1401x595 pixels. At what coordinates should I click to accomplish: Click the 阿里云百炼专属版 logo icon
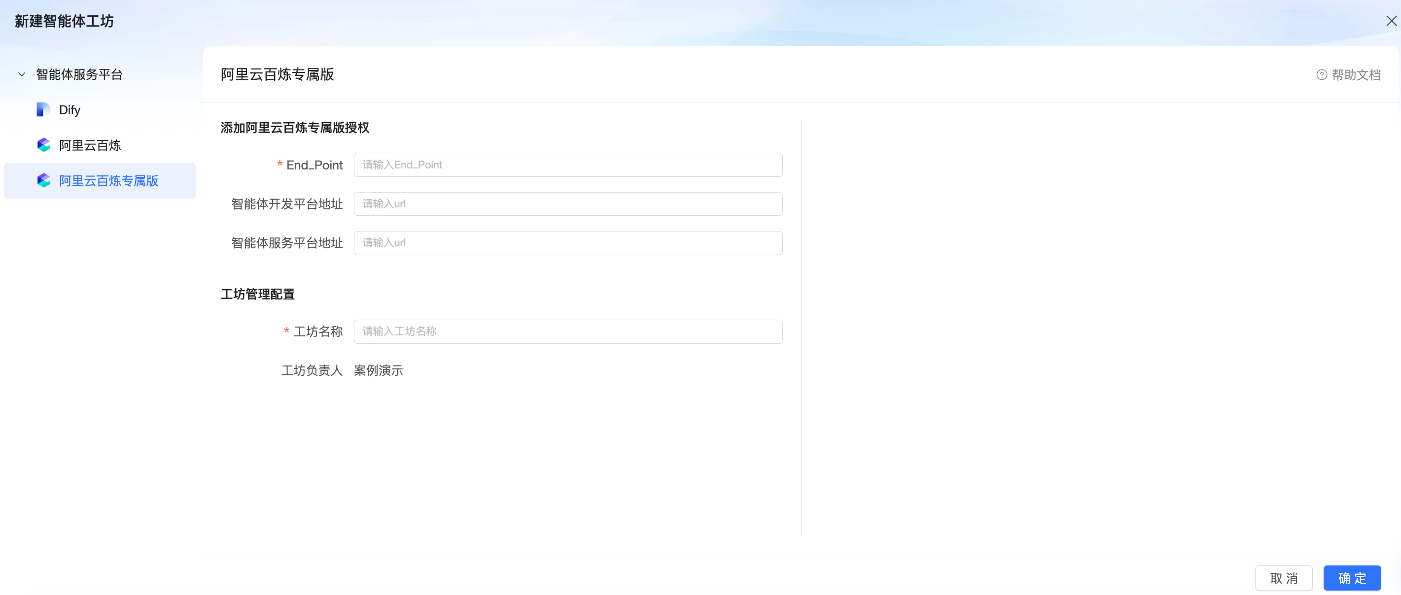tap(43, 180)
